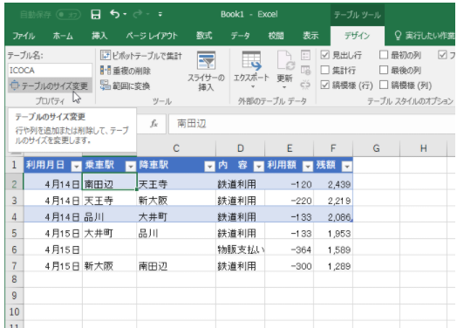This screenshot has height=328, width=457.
Task: Select column H header
Action: 423,148
